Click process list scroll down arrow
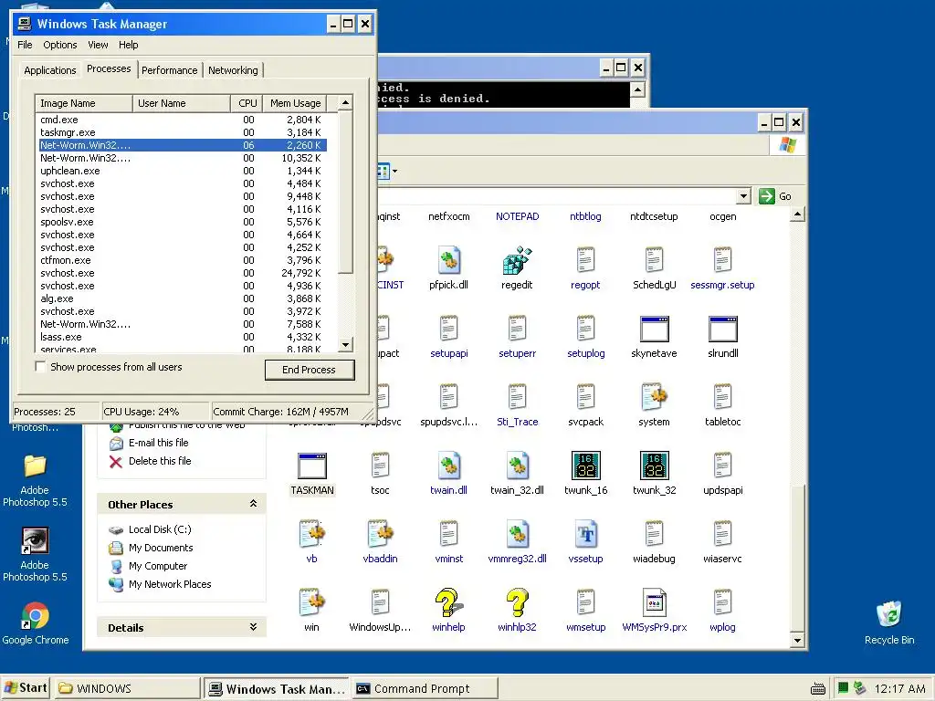 [x=345, y=344]
